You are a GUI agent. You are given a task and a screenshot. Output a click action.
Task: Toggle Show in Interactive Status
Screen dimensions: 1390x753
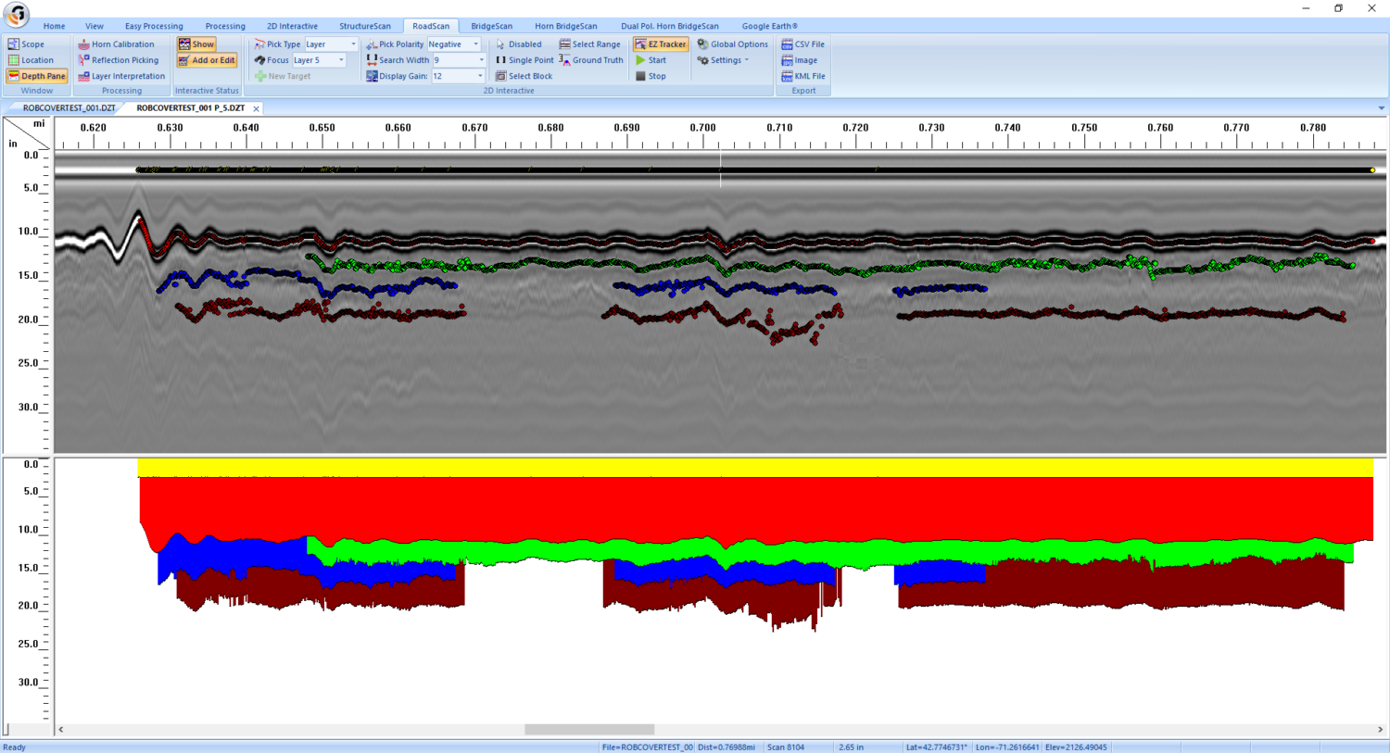pyautogui.click(x=196, y=44)
